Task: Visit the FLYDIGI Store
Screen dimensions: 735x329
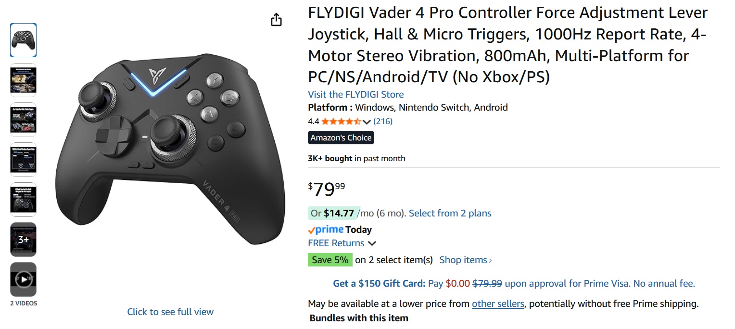Action: 355,94
